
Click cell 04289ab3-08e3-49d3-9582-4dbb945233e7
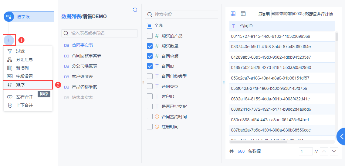(282, 57)
